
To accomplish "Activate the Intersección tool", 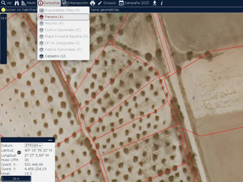I will tap(75, 3).
